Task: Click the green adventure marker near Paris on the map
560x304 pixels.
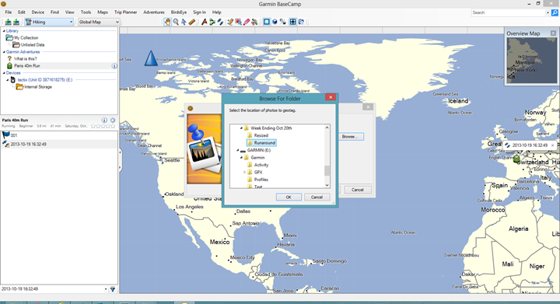Action: point(516,159)
